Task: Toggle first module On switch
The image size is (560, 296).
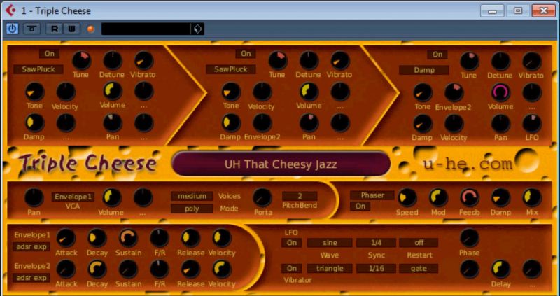Action: coord(49,54)
